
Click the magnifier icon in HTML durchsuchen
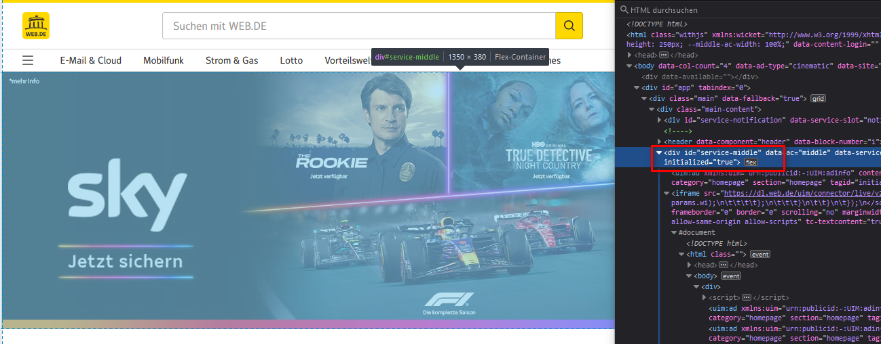click(x=624, y=10)
